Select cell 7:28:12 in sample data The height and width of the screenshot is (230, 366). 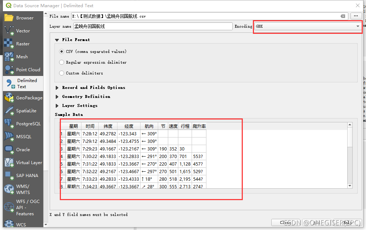(90, 134)
